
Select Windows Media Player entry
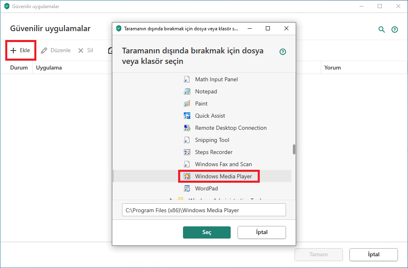(223, 176)
